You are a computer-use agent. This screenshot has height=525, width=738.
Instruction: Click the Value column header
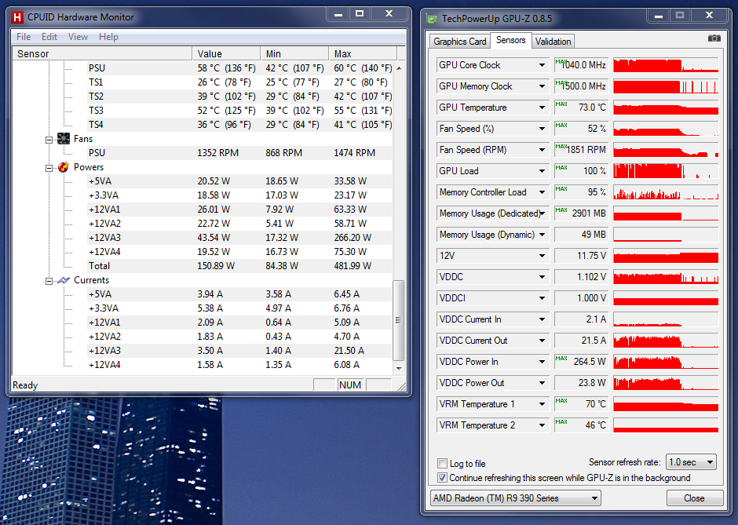click(x=226, y=53)
